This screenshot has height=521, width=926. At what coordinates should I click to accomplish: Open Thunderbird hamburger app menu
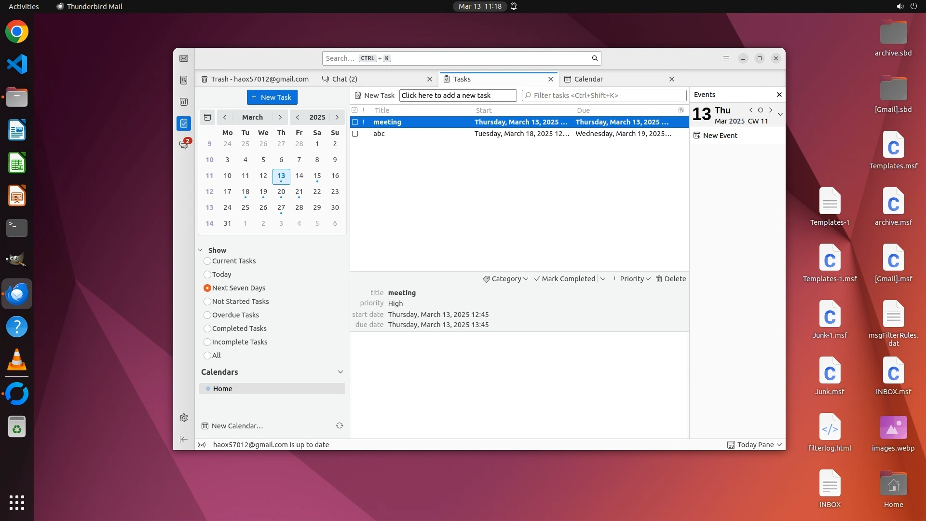coord(726,58)
